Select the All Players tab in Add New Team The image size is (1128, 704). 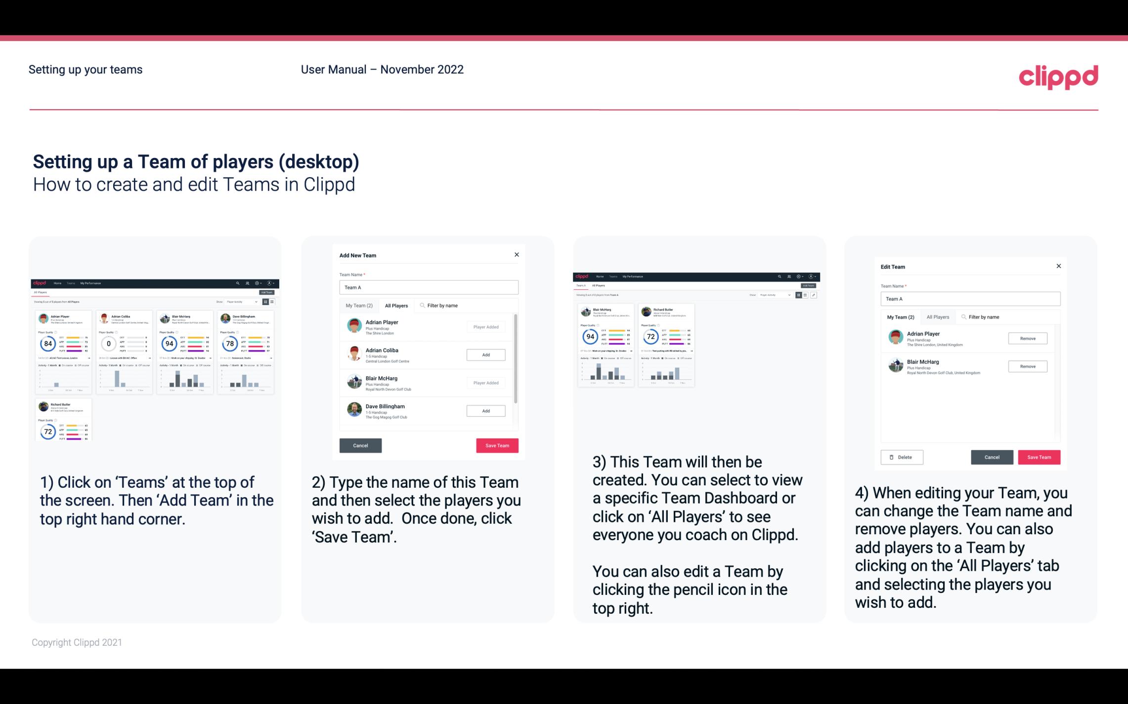tap(396, 305)
